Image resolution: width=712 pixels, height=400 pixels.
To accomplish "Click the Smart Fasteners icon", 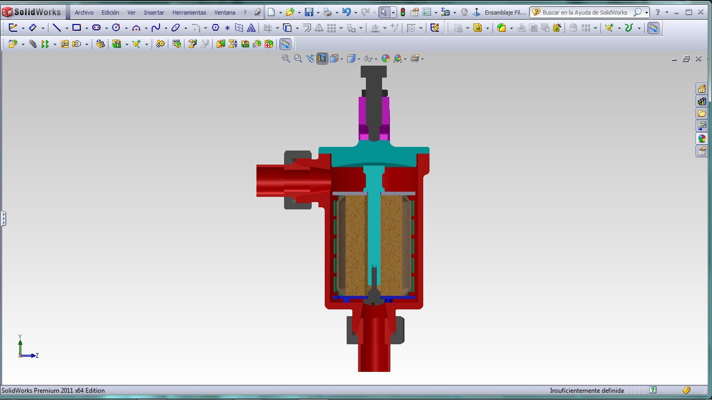I will [x=65, y=44].
